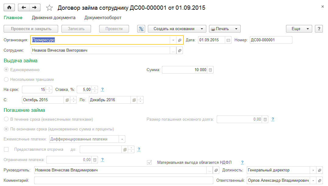
Task: Click the Home icon button
Action: [9, 8]
